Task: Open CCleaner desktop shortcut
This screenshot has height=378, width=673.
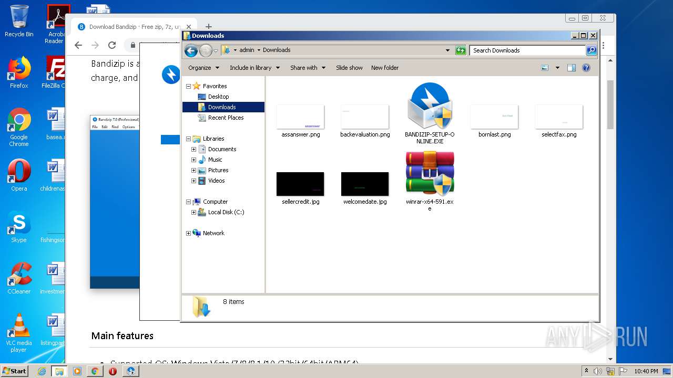Action: (x=19, y=278)
